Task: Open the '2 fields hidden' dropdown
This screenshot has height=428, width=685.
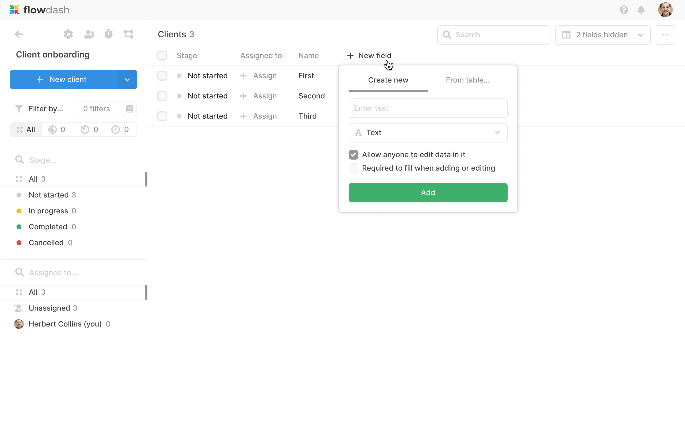Action: 602,35
